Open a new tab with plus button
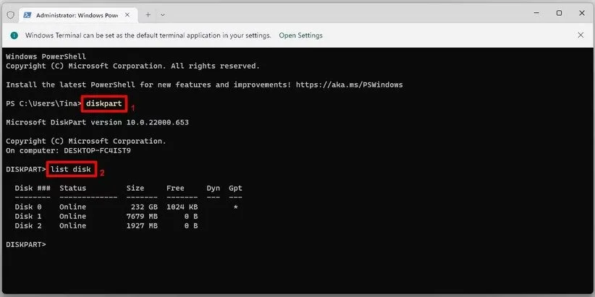This screenshot has height=297, width=595. click(x=148, y=14)
